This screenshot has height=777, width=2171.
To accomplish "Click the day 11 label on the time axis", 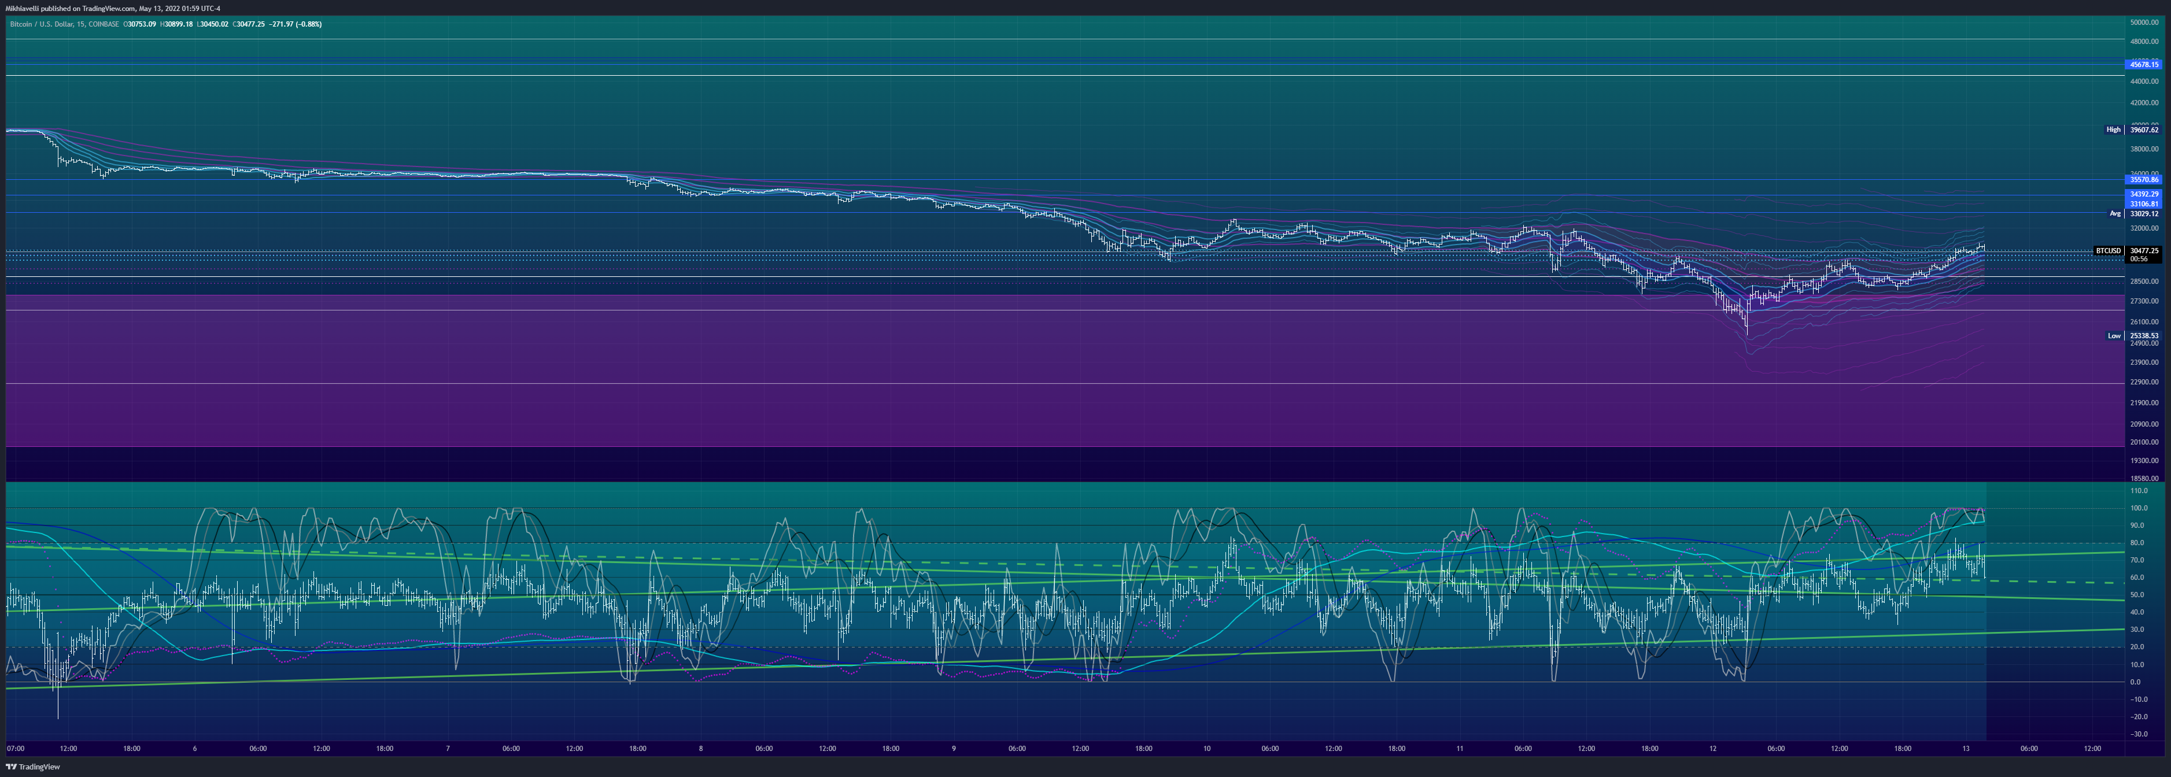I will tap(1460, 748).
